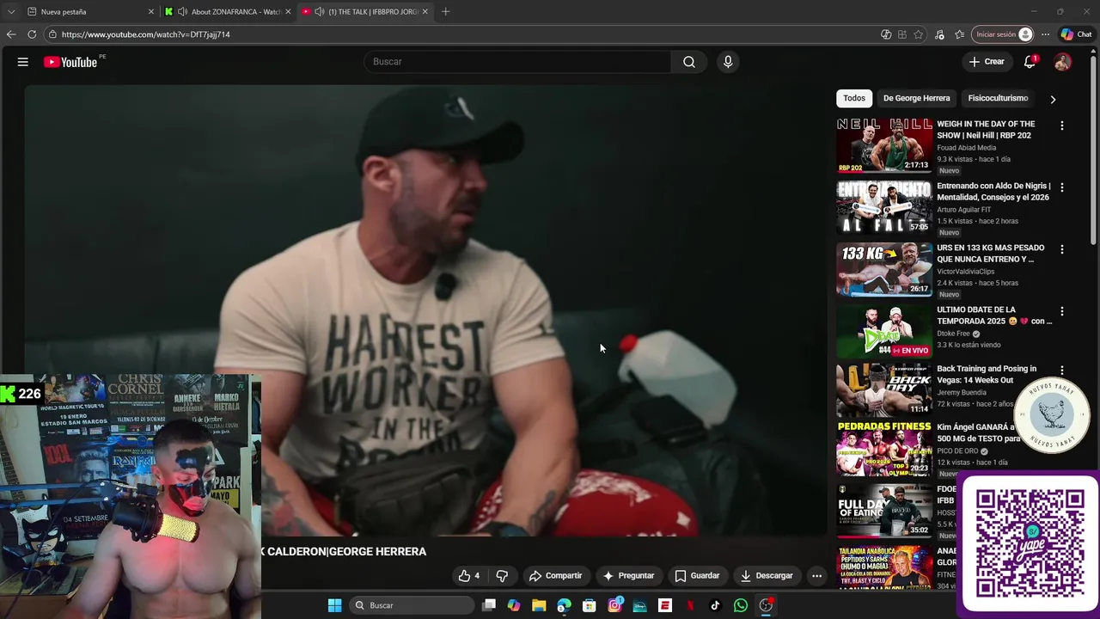Open more video actions ellipsis button
Screen dimensions: 1100x619
pos(816,576)
